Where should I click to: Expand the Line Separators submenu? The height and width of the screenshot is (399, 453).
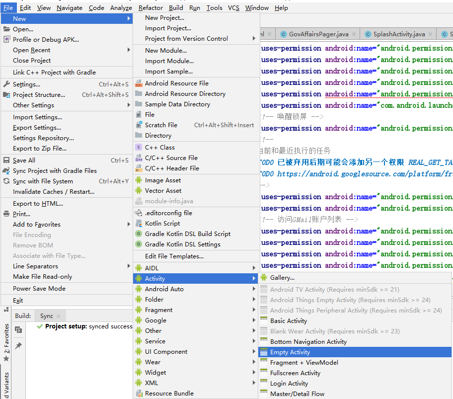pos(129,266)
